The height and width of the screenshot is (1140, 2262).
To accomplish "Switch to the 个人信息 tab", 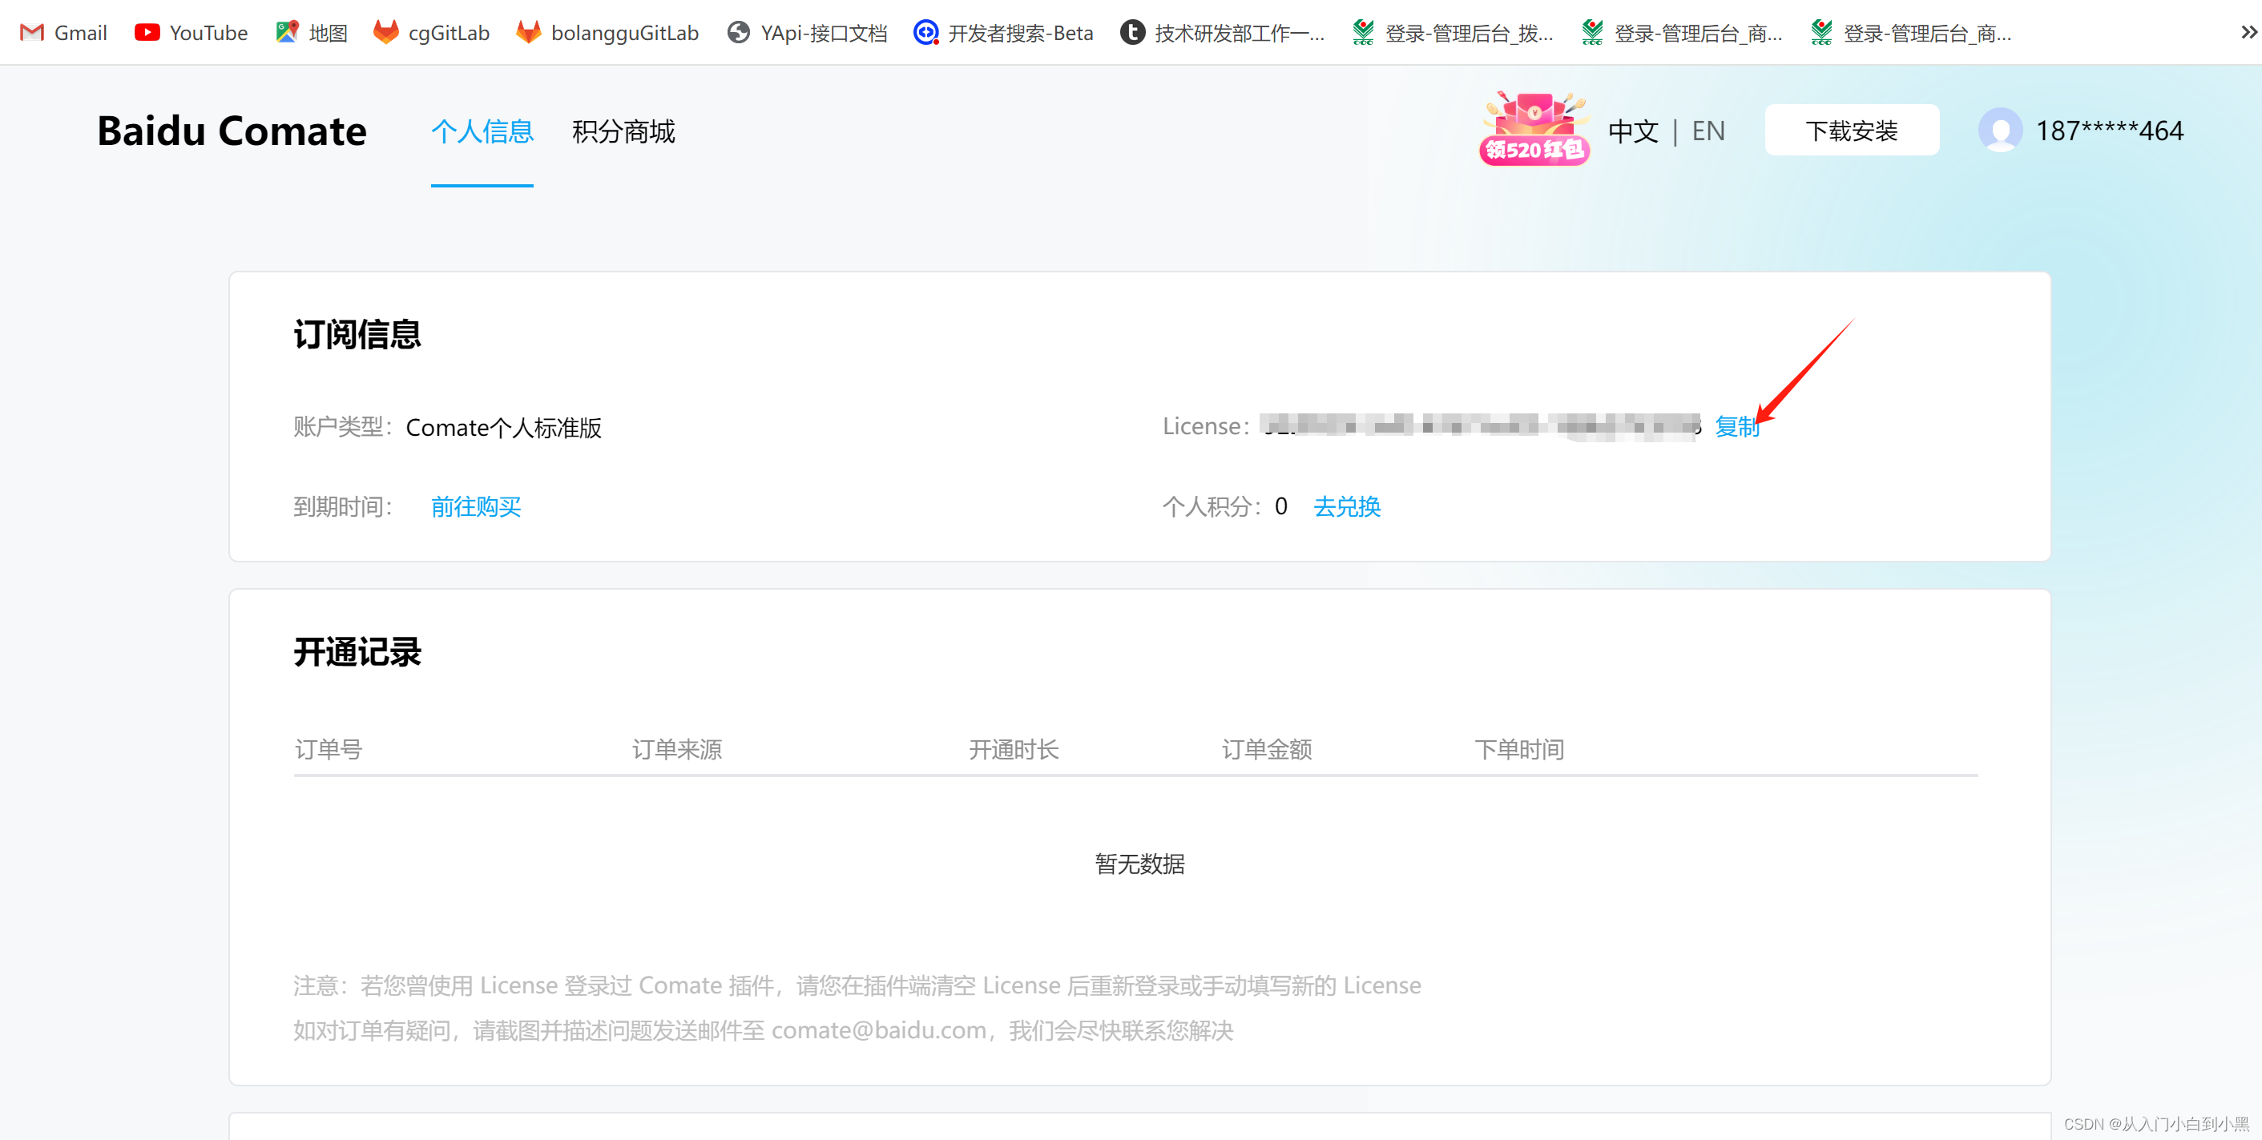I will pos(482,131).
